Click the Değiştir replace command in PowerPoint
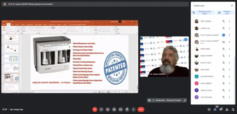This screenshot has height=114, width=237. point(117,29)
